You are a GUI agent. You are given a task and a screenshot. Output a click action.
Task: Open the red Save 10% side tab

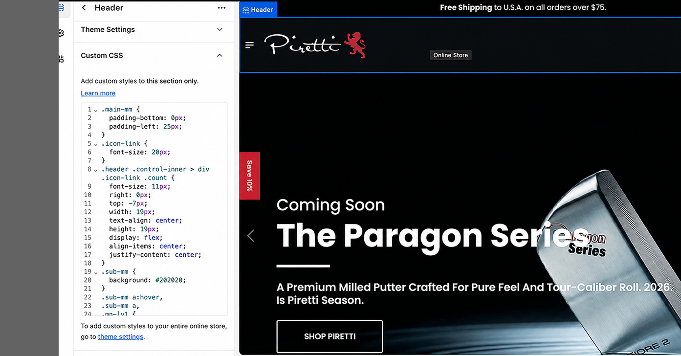249,176
